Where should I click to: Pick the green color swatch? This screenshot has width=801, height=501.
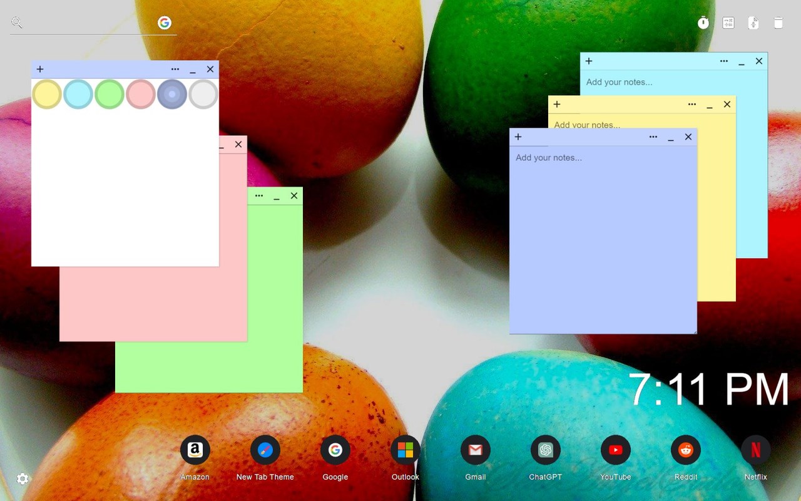pyautogui.click(x=110, y=94)
